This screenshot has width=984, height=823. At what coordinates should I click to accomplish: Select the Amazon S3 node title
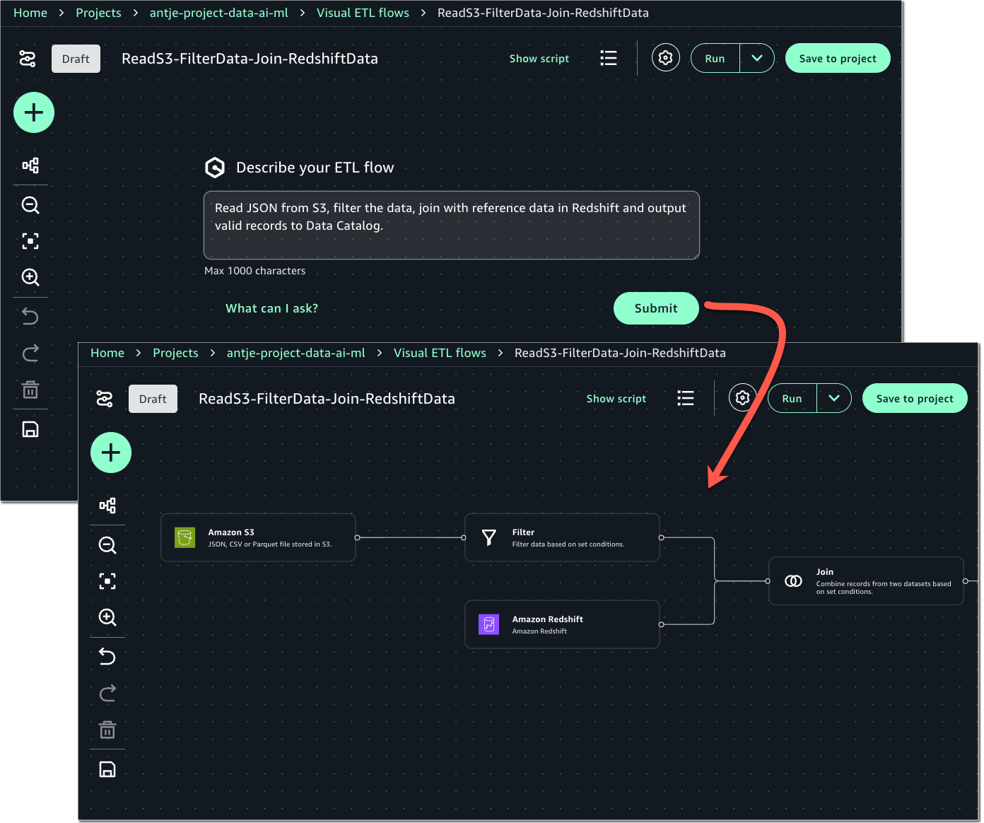coord(231,532)
